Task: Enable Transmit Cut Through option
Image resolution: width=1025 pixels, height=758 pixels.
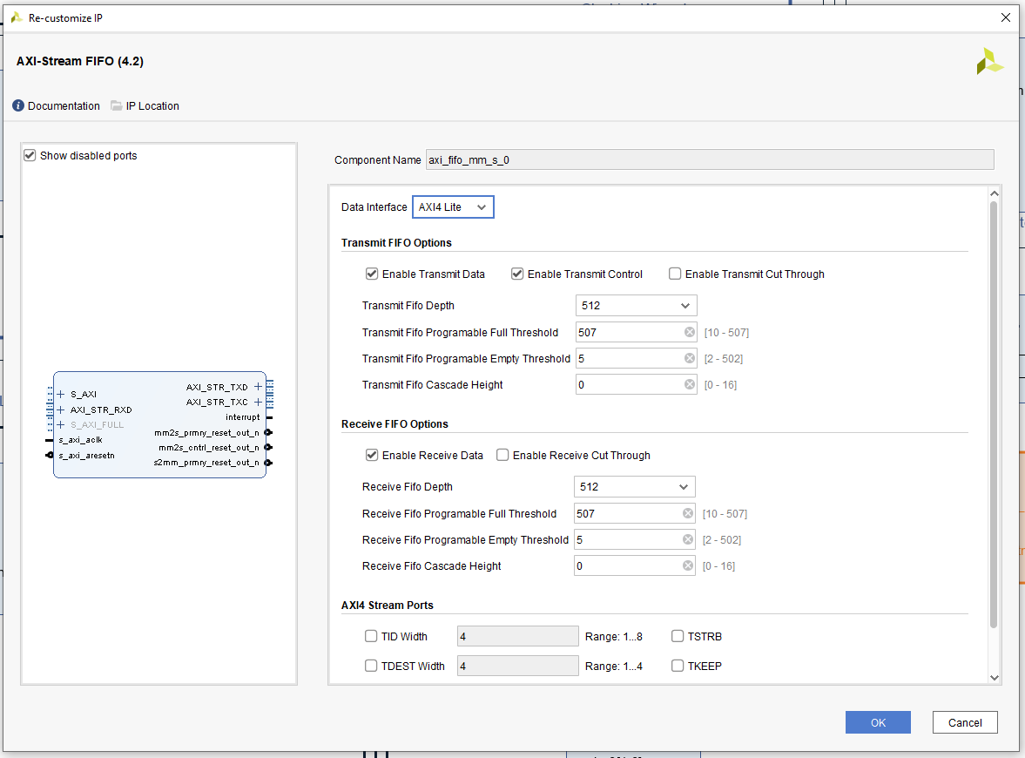Action: click(675, 274)
